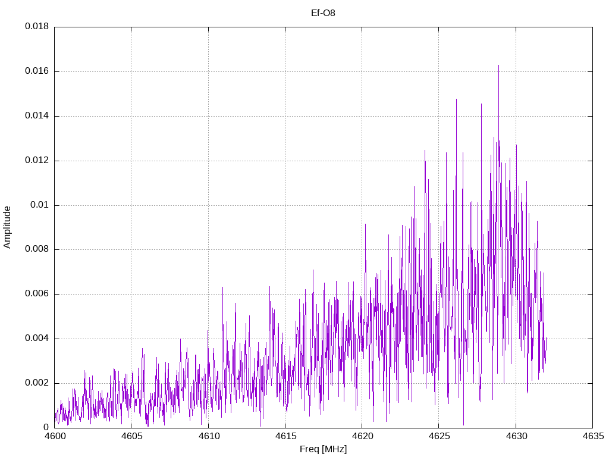Click the 4610 x-axis tick label

(x=209, y=436)
